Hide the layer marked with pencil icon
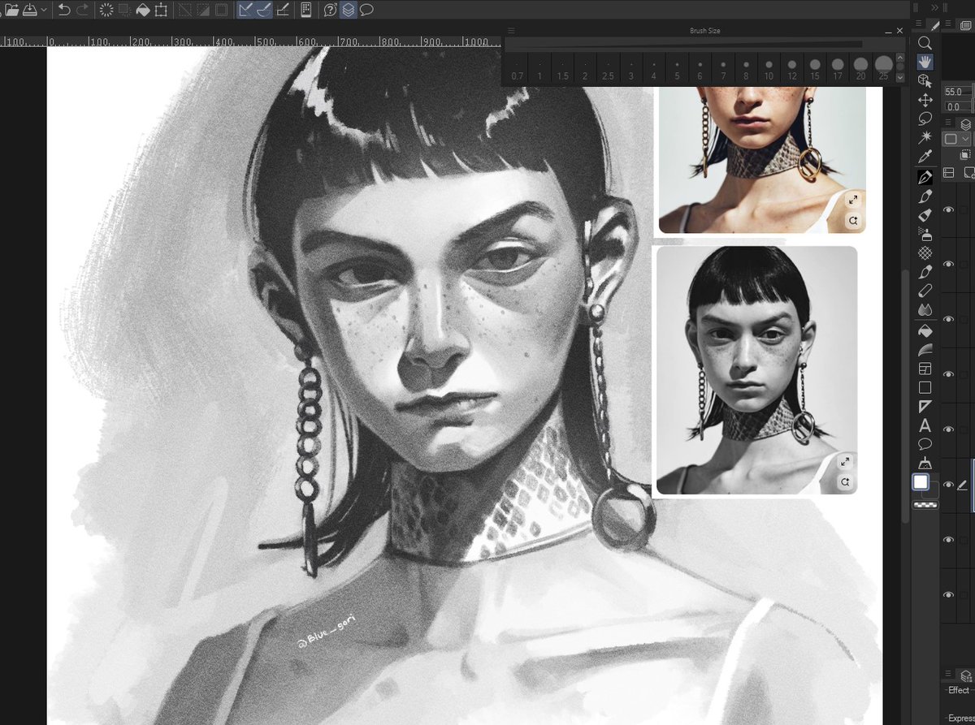 point(948,485)
